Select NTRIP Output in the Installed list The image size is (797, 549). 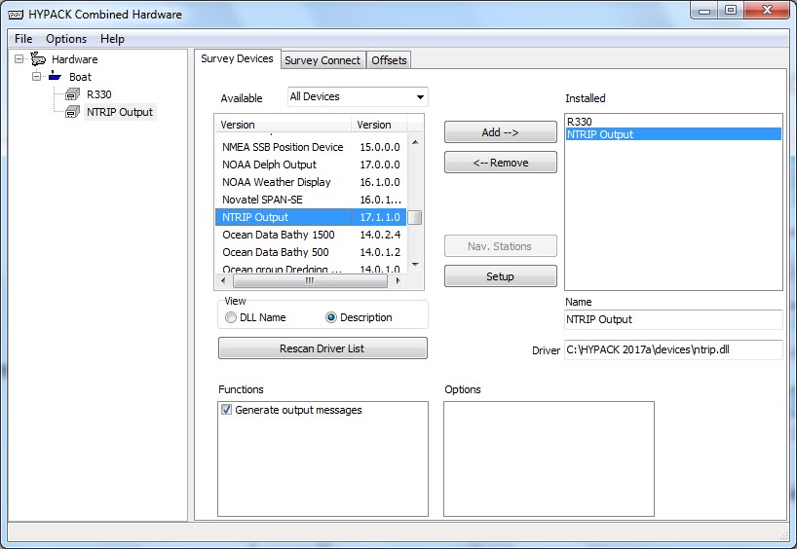pyautogui.click(x=673, y=134)
